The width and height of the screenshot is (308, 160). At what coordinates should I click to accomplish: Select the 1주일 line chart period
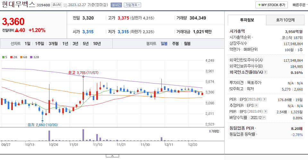click(39, 44)
